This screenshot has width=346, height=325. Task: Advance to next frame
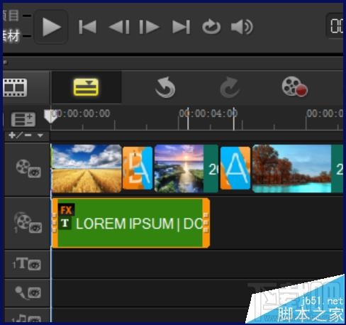150,27
